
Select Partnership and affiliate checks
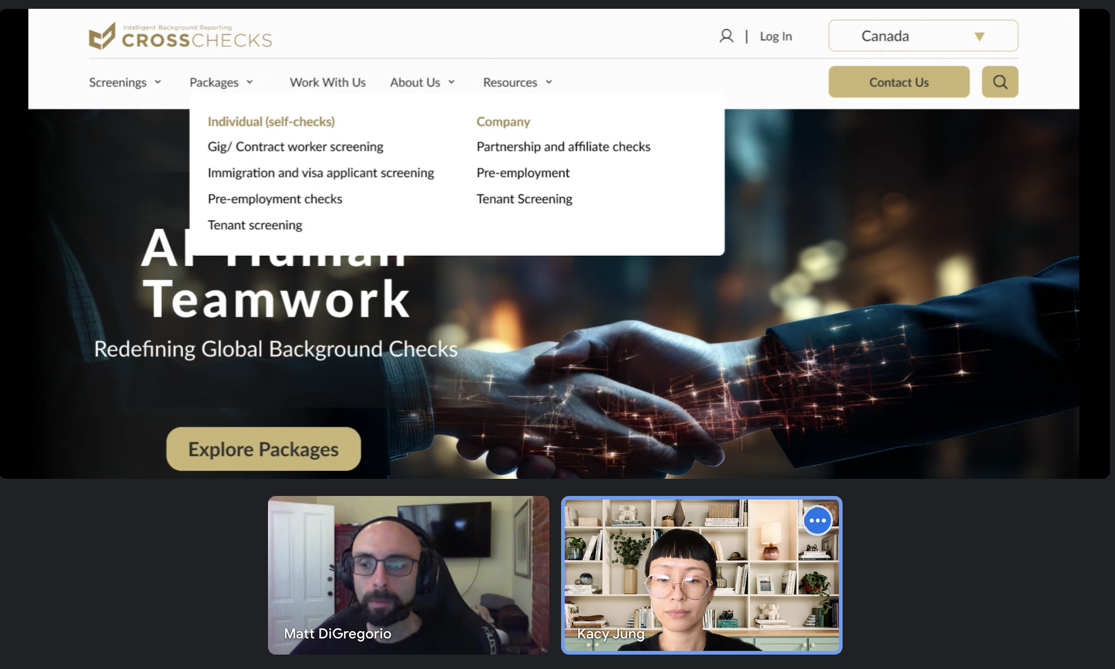[563, 147]
